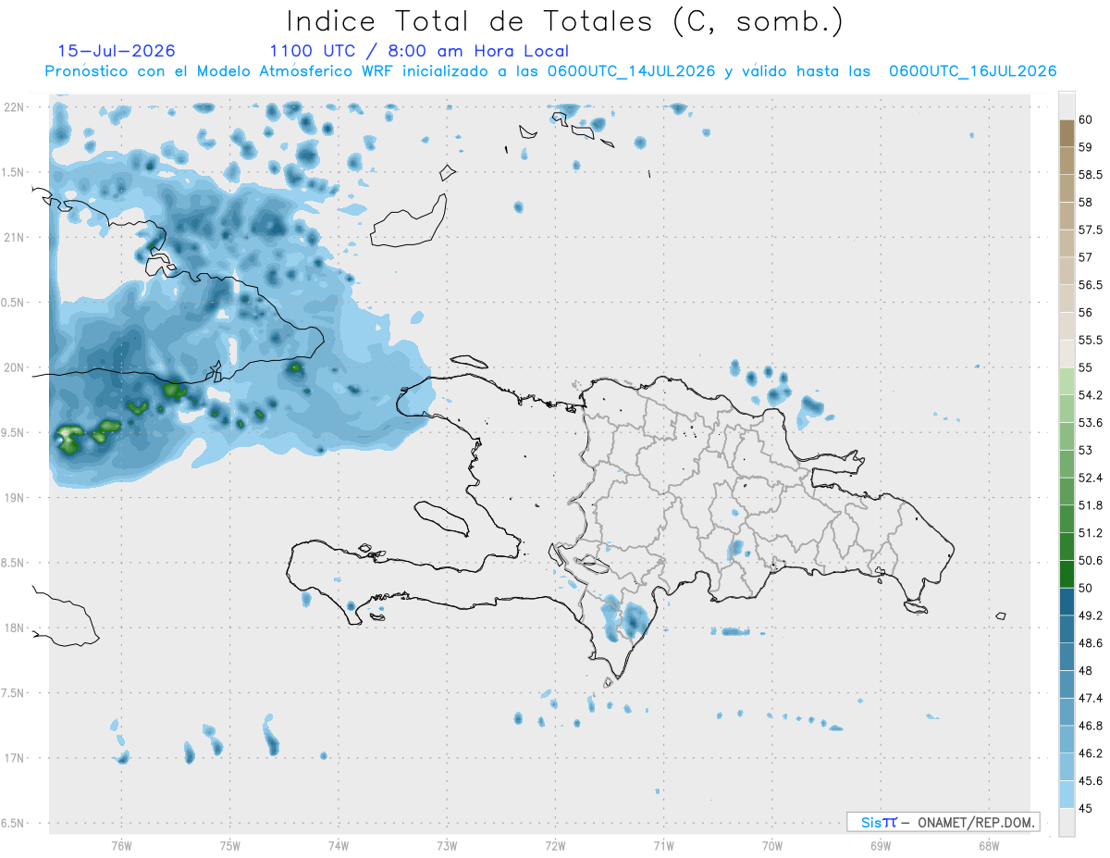
Task: Click the longitude label '70W'
Action: pyautogui.click(x=771, y=846)
